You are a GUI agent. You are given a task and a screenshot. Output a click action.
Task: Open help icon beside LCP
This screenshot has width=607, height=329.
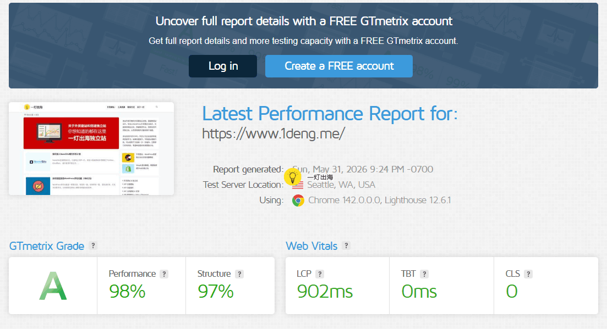click(x=320, y=274)
